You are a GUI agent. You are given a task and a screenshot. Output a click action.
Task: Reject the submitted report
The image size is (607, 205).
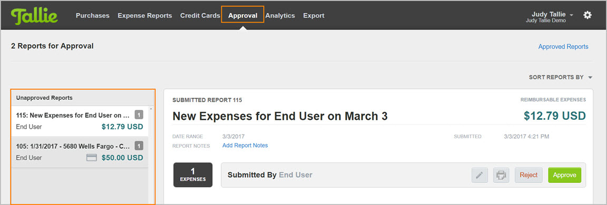point(529,175)
